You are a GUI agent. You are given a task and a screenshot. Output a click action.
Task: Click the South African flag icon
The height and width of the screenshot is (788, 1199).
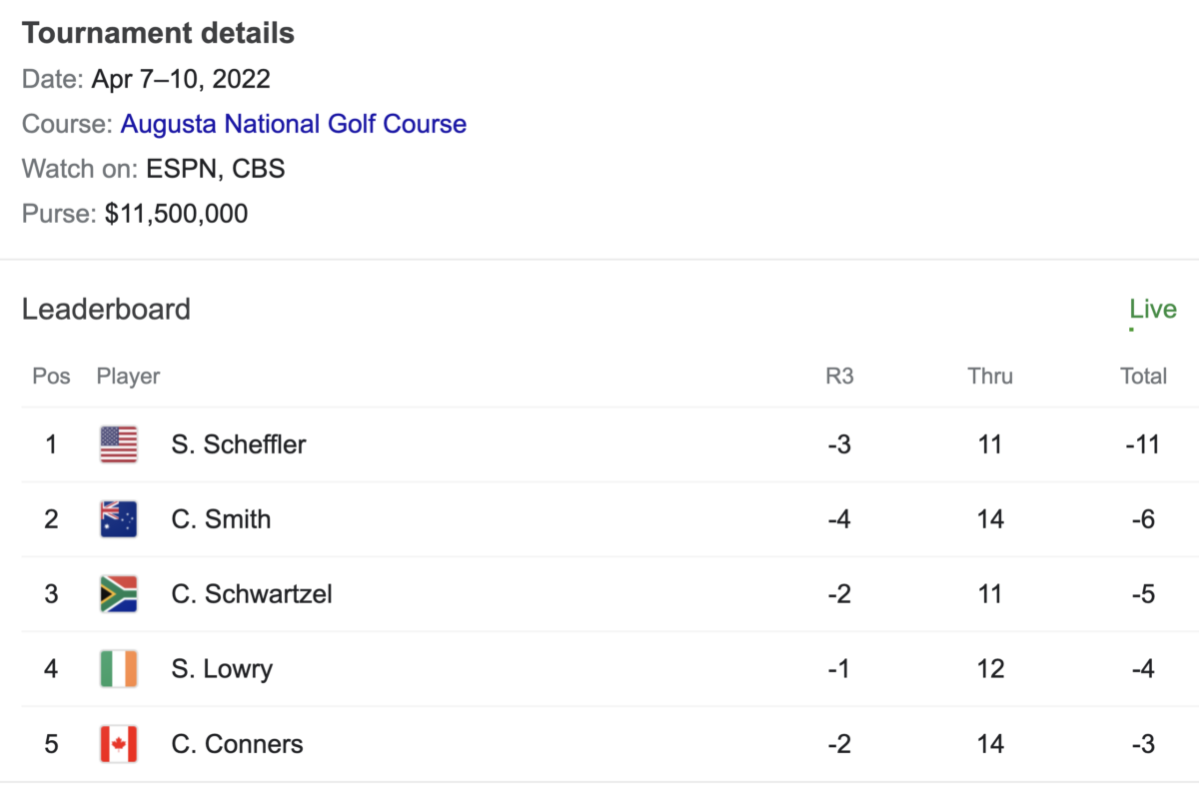tap(119, 594)
